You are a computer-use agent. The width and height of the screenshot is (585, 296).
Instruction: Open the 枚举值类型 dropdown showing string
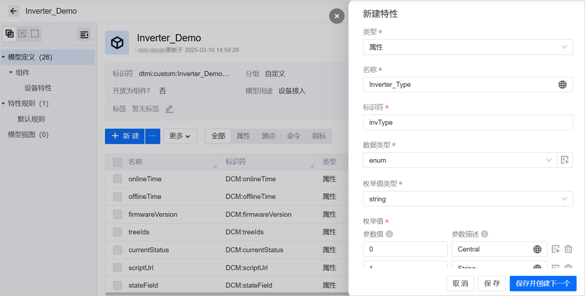[x=467, y=199]
